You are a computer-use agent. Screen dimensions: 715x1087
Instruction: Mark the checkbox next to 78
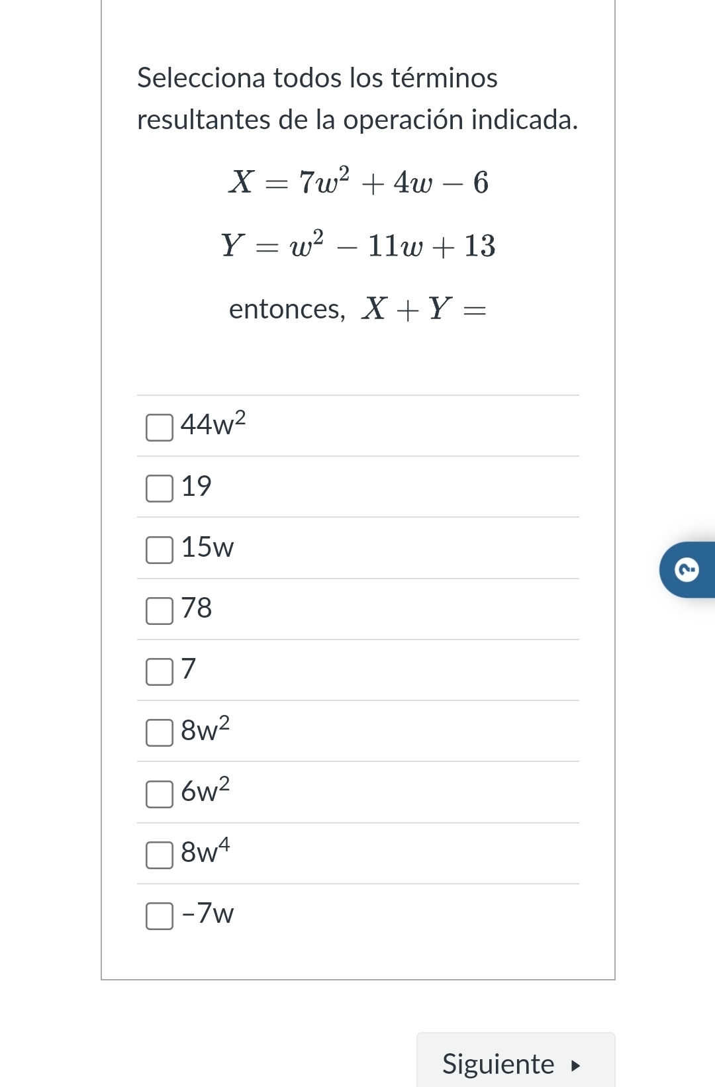tap(160, 610)
